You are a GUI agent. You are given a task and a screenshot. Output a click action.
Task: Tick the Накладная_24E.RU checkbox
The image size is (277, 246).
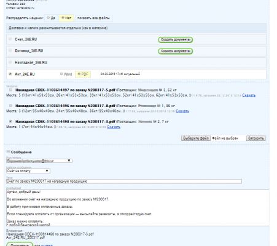coord(10,62)
